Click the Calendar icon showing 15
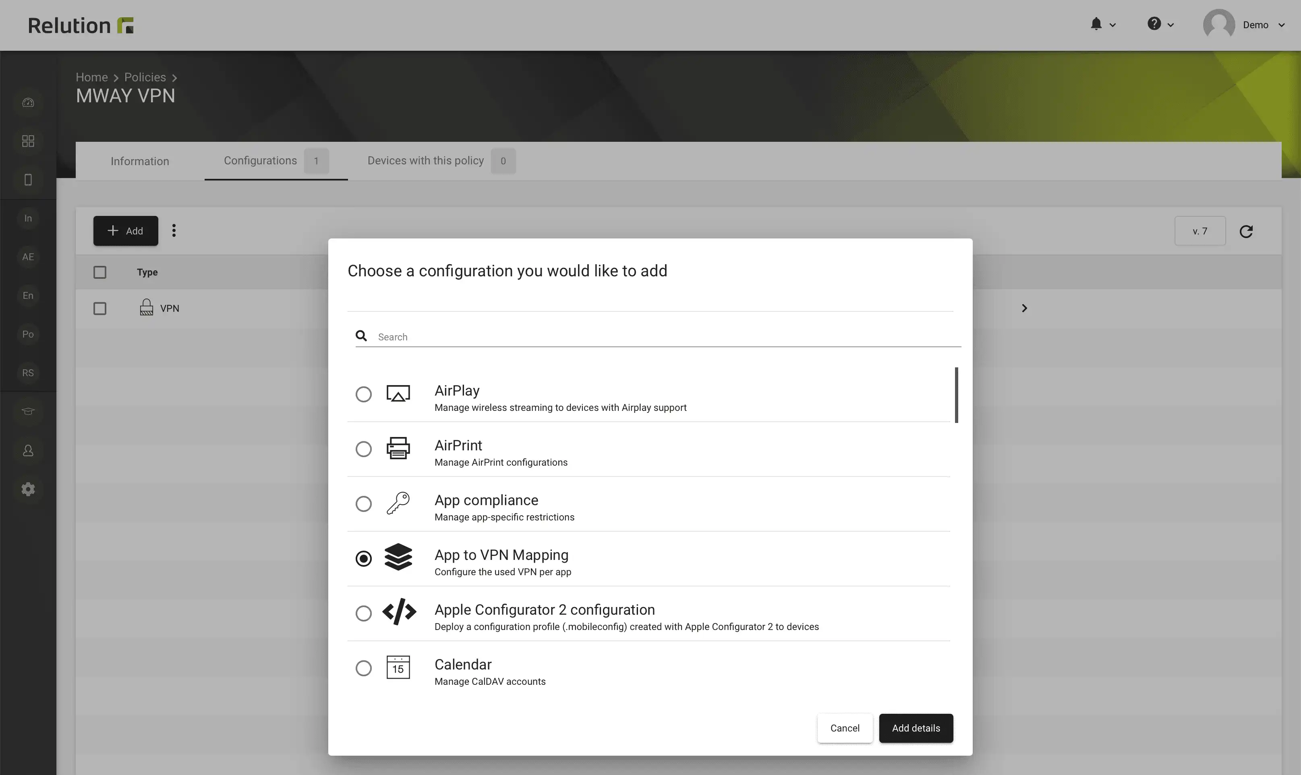1301x775 pixels. pos(398,667)
